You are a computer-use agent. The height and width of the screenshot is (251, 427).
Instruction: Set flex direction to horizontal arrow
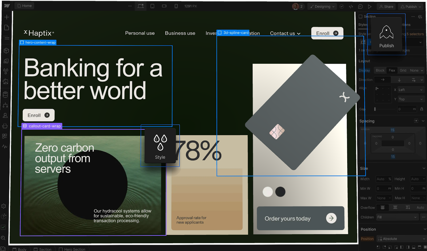pos(382,80)
